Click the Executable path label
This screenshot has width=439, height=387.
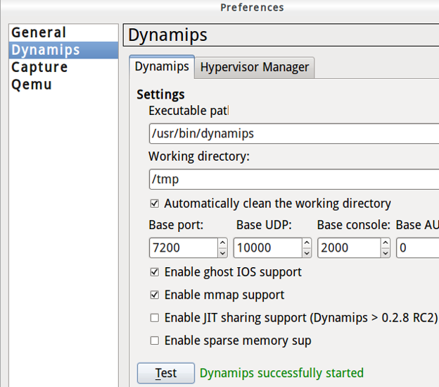(189, 111)
